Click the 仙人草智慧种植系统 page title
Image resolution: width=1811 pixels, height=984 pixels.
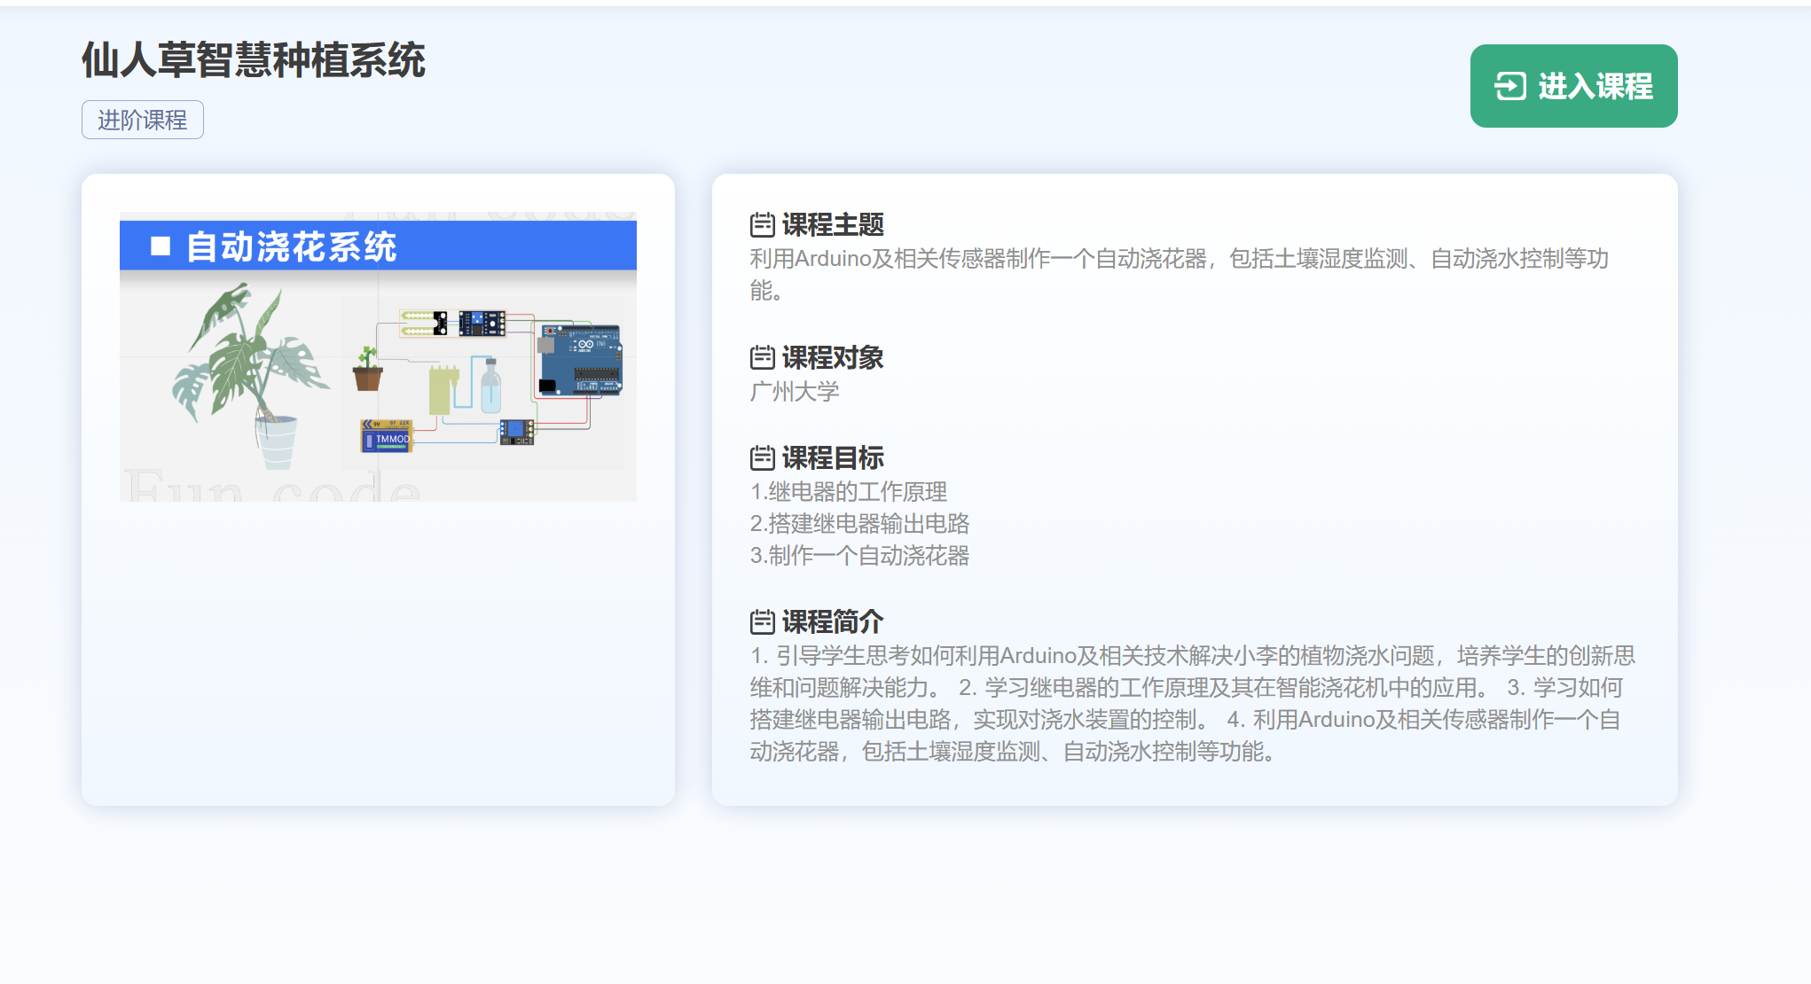point(254,60)
